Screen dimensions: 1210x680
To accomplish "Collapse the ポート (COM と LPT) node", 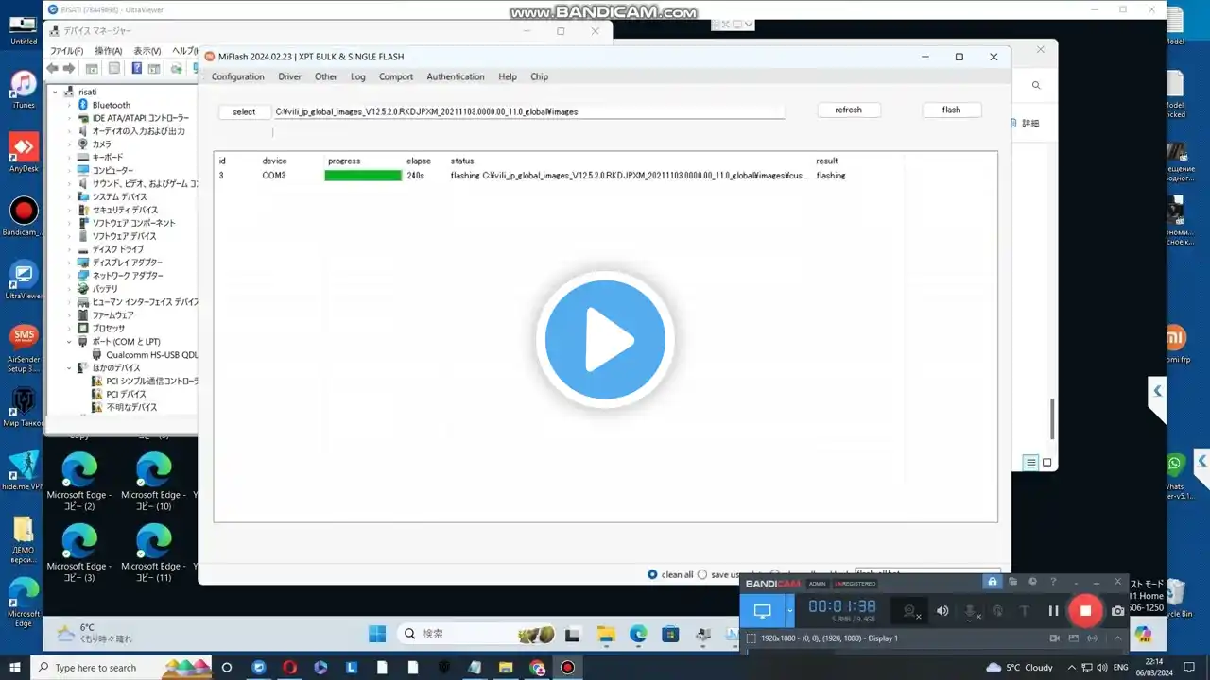I will pyautogui.click(x=70, y=341).
